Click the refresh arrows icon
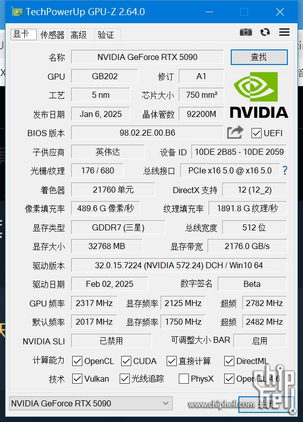This screenshot has height=422, width=303. pyautogui.click(x=265, y=32)
